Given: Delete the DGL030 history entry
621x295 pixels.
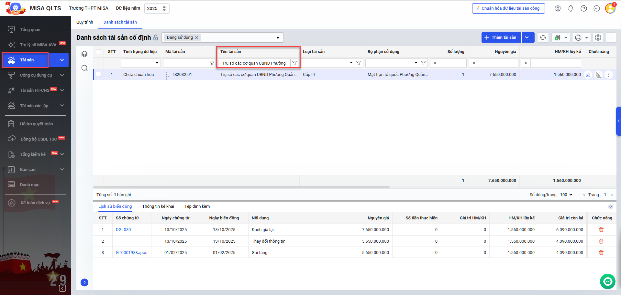Looking at the screenshot, I should point(601,230).
